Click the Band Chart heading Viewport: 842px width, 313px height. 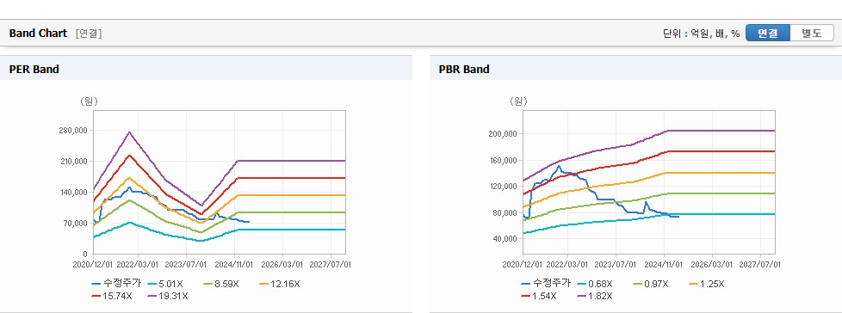click(x=38, y=34)
